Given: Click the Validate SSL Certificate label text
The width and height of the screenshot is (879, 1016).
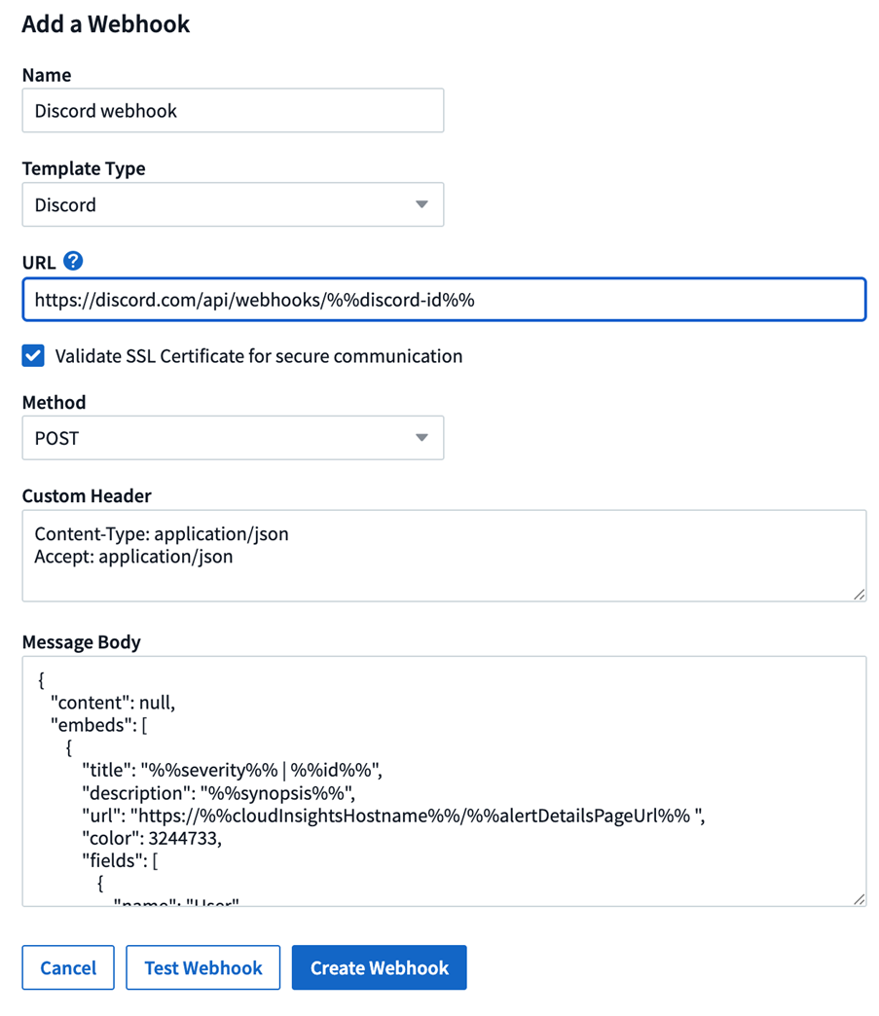Looking at the screenshot, I should (x=259, y=356).
